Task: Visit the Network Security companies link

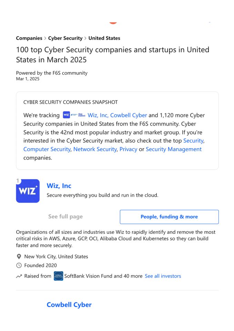Action: point(95,149)
